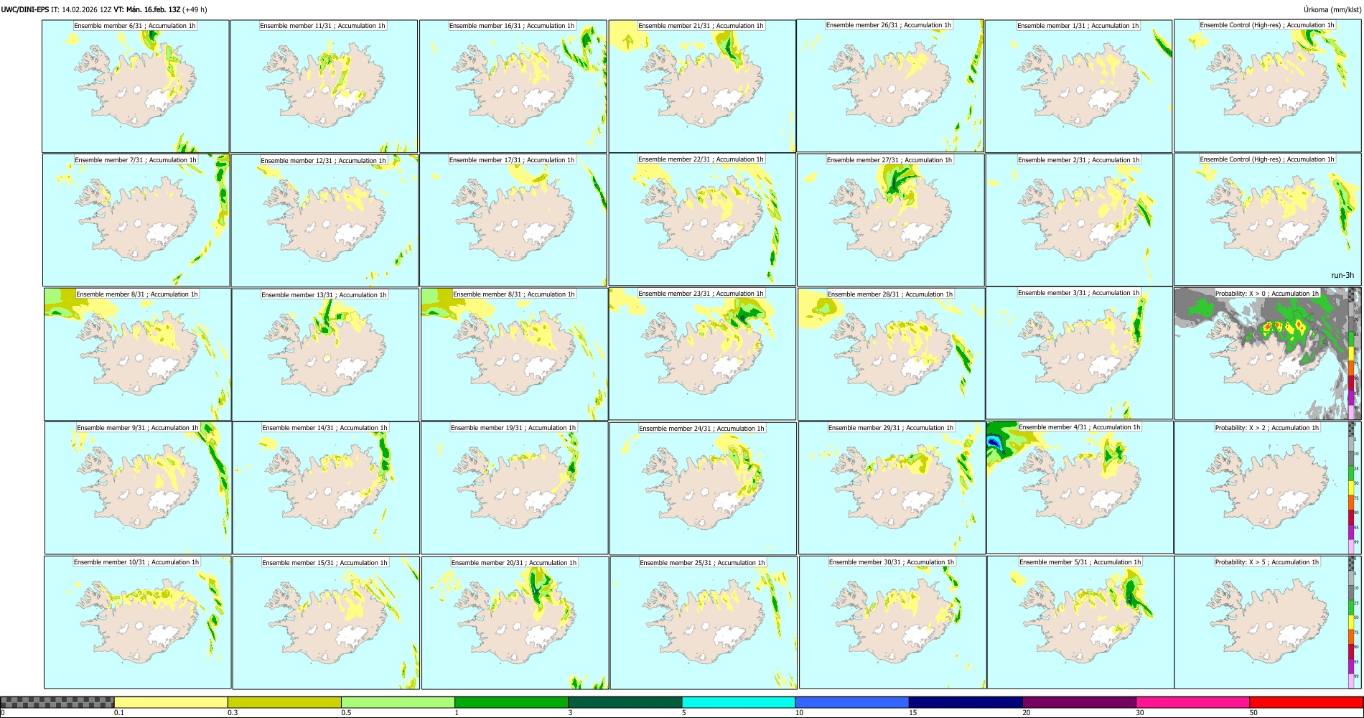Open the Ensemble member 10/31 map
This screenshot has height=718, width=1364.
coord(138,623)
